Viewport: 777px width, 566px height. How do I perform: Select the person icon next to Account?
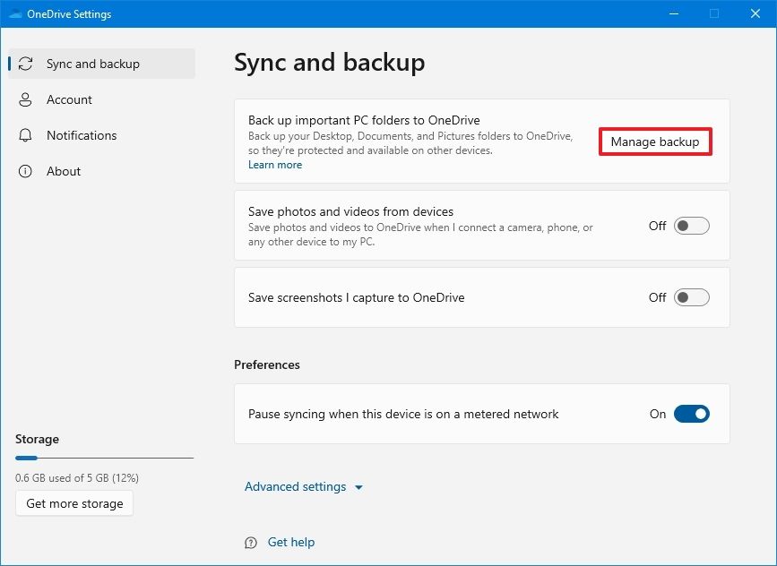(x=26, y=99)
